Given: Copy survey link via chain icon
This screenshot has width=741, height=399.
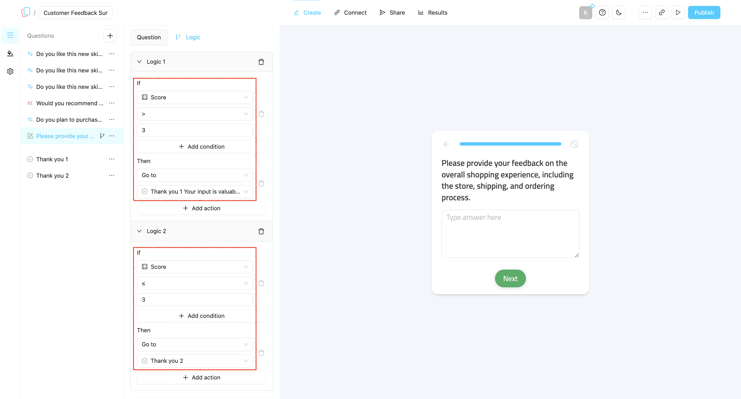Looking at the screenshot, I should [661, 12].
